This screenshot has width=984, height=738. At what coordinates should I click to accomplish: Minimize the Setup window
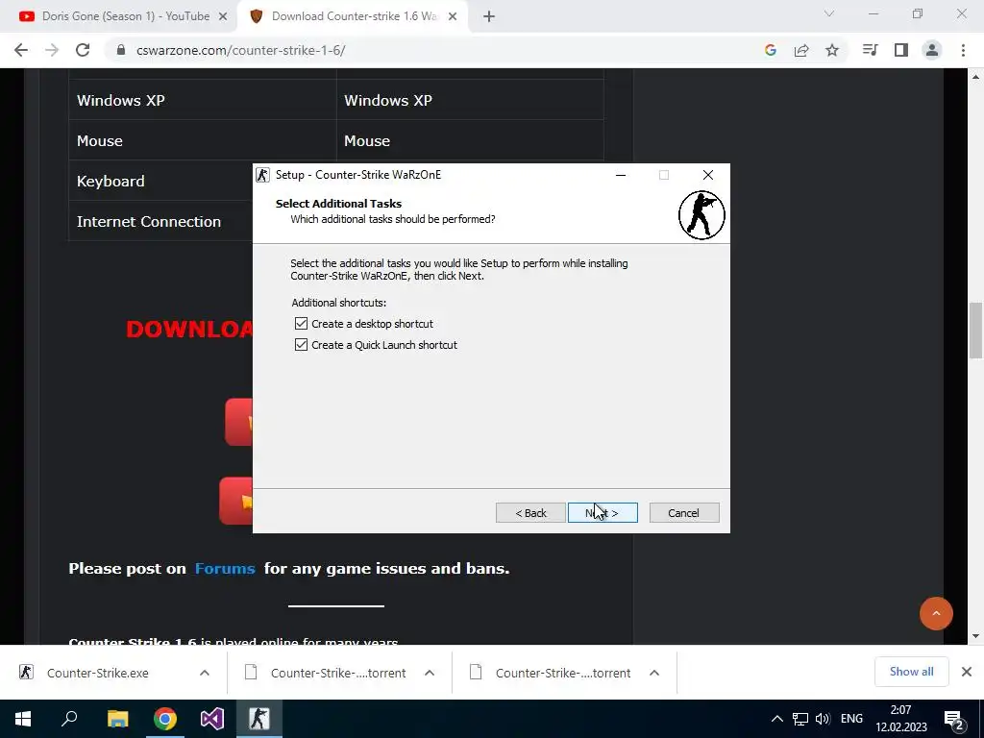point(621,175)
